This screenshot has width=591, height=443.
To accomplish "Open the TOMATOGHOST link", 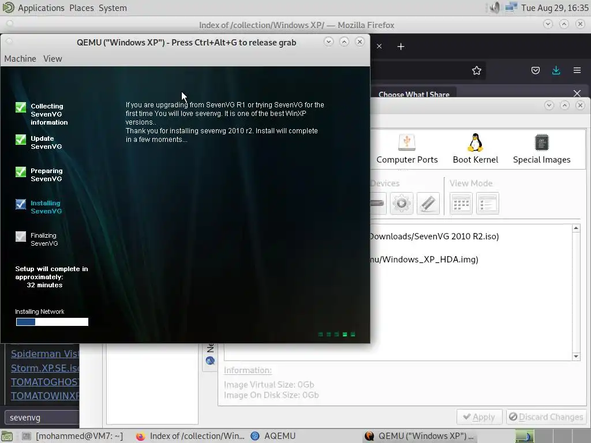I will click(x=45, y=382).
